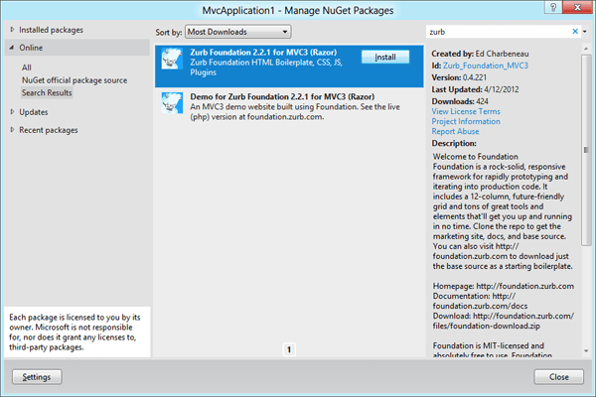Click the Recent packages label

tap(49, 130)
